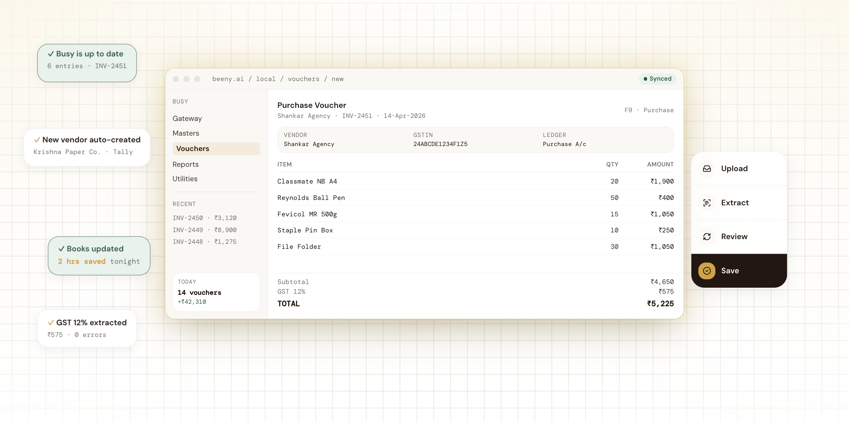Click amount ₹1,900 for Classmate NB A4
The height and width of the screenshot is (422, 849).
pyautogui.click(x=662, y=181)
